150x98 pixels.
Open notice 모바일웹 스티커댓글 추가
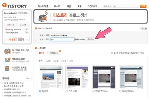tap(15, 93)
